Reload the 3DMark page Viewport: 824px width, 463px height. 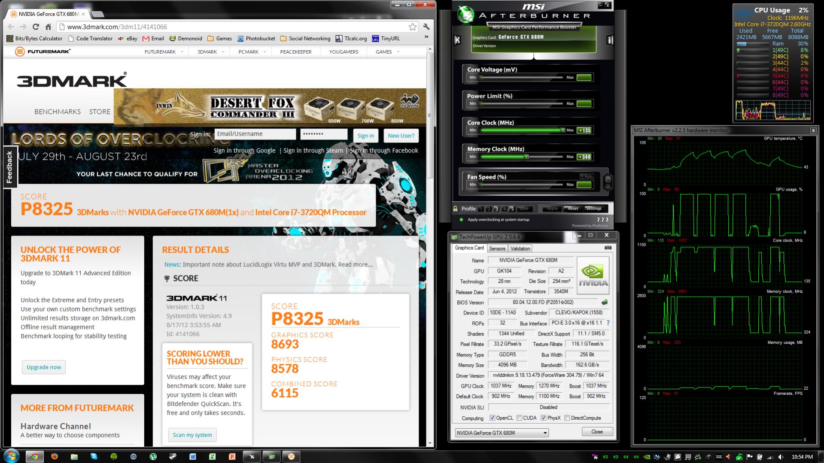point(36,27)
